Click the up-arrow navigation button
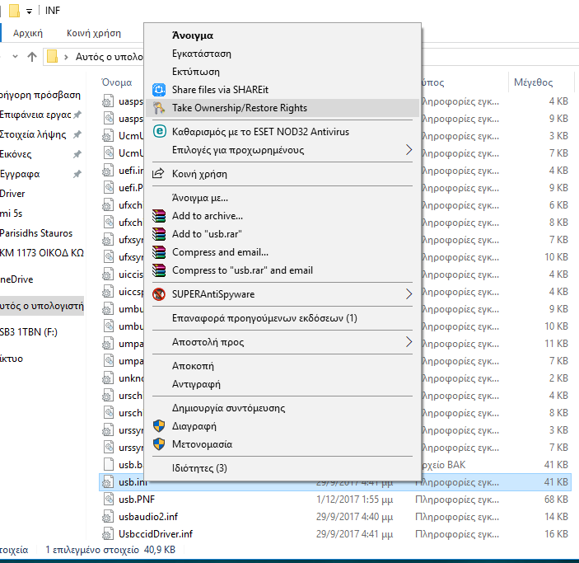This screenshot has height=563, width=579. click(x=31, y=57)
